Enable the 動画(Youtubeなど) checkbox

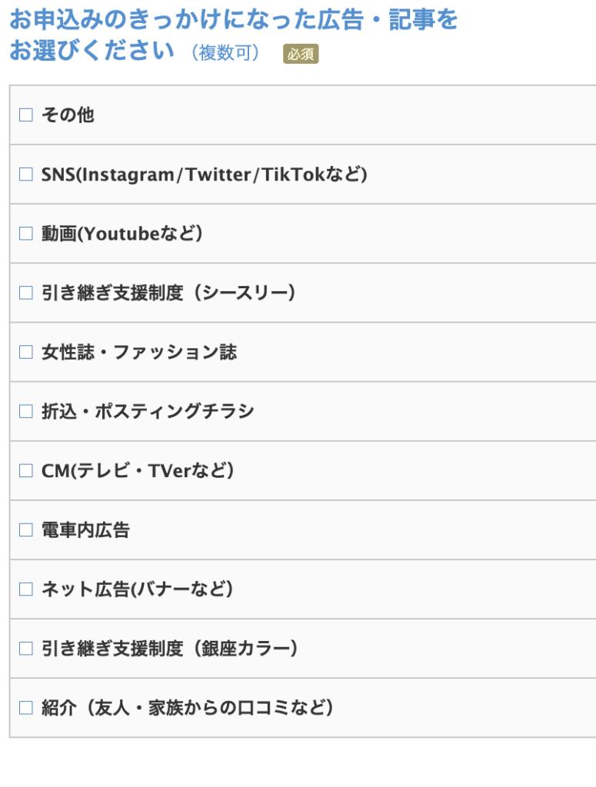point(26,234)
